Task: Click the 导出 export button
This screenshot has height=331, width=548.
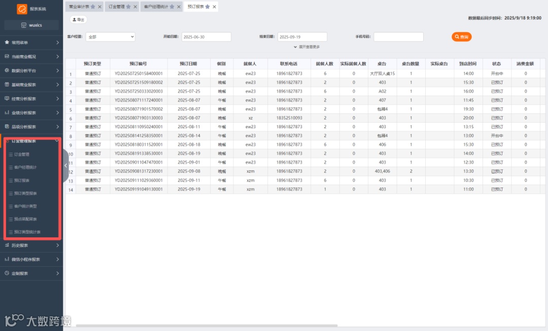Action: point(78,20)
